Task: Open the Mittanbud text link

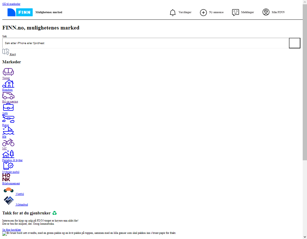Action: (22, 205)
